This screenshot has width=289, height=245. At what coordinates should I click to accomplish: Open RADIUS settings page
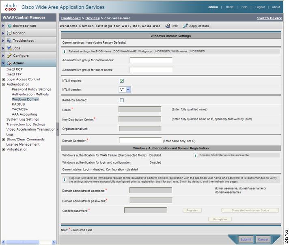[18, 104]
